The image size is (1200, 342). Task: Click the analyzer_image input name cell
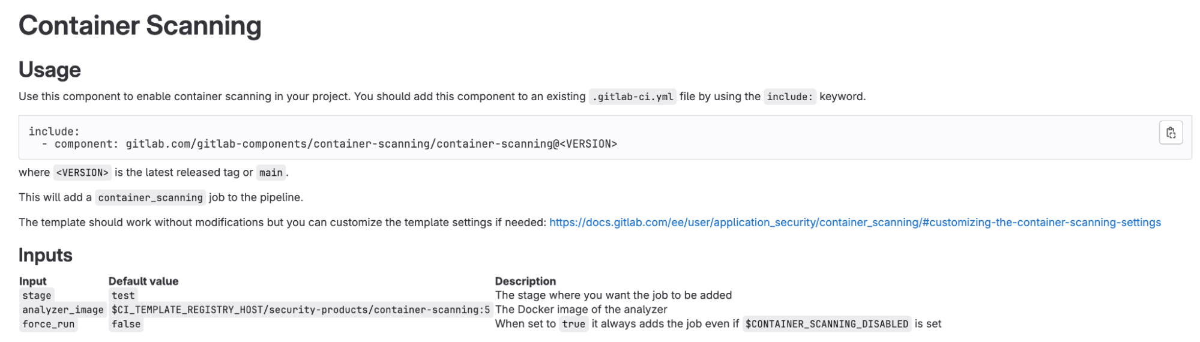coord(63,310)
